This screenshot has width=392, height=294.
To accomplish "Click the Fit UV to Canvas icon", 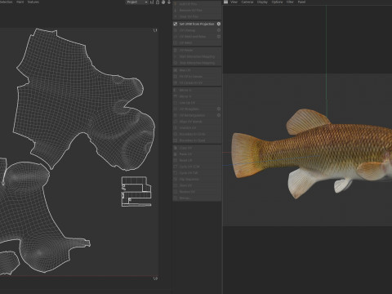I will [x=176, y=77].
